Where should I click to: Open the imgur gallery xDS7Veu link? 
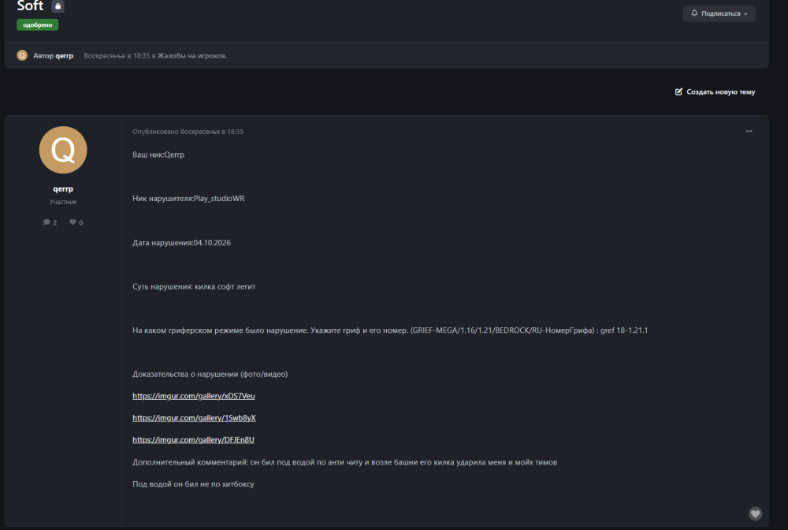pyautogui.click(x=194, y=396)
